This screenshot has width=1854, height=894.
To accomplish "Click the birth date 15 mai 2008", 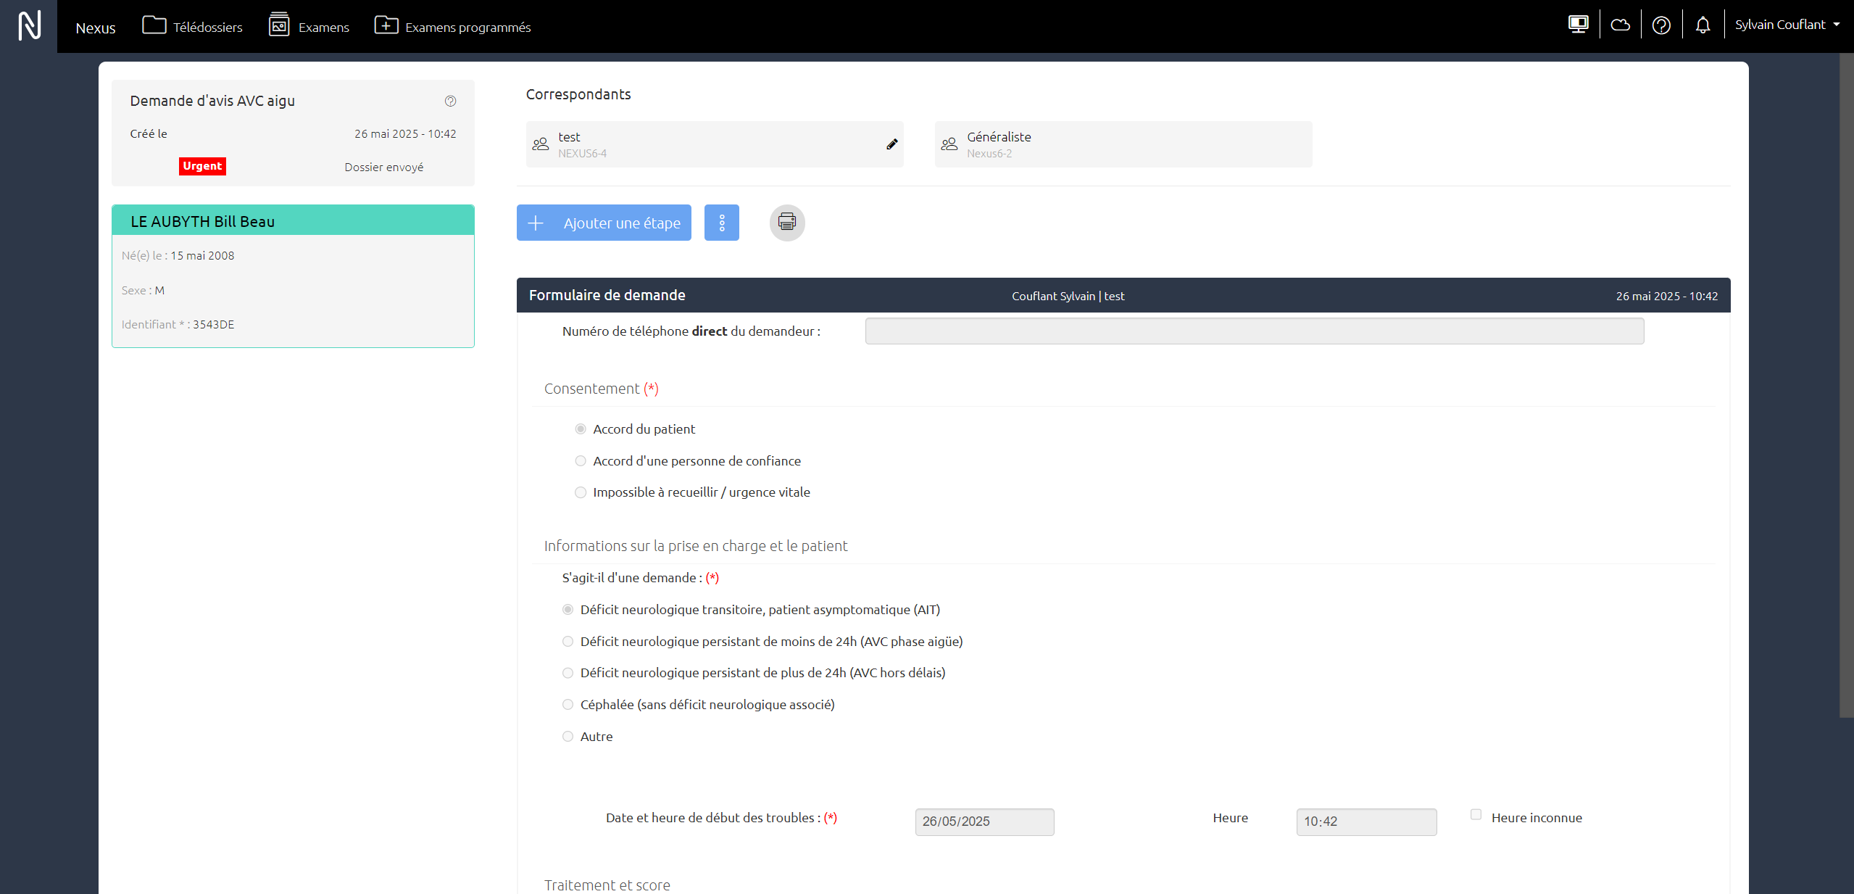I will click(x=202, y=256).
